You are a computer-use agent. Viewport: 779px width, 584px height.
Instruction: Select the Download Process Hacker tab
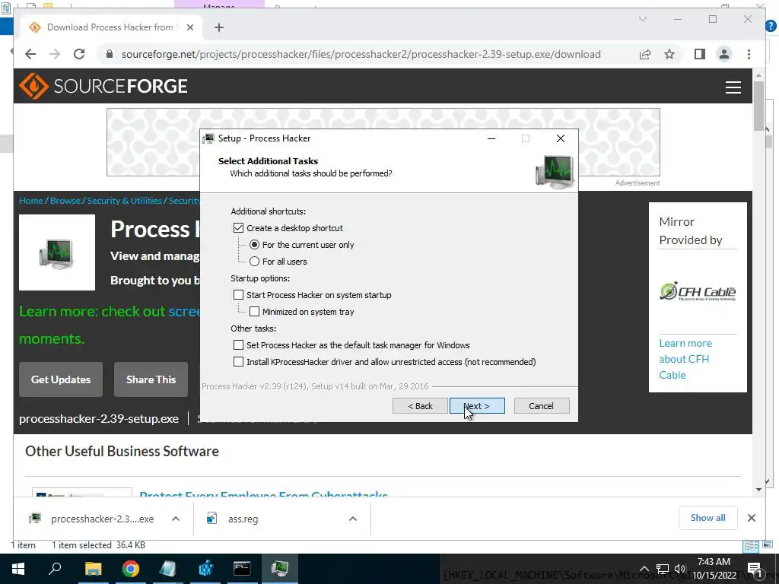[111, 27]
